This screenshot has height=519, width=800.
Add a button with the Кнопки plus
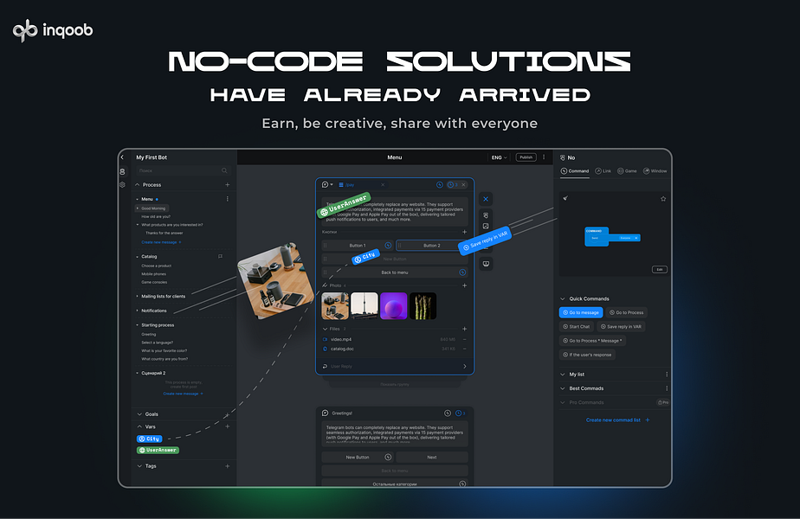(x=464, y=232)
